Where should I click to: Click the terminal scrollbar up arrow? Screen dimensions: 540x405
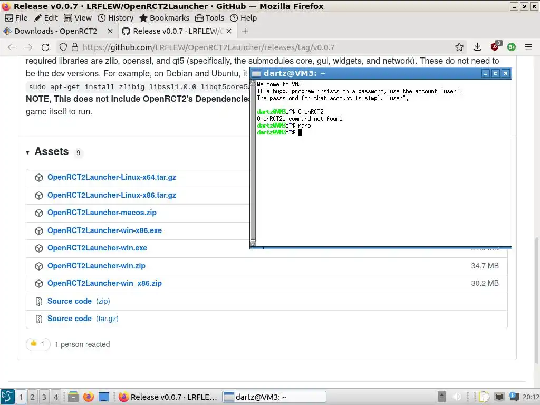tap(253, 83)
